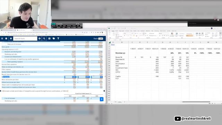Click the Excel Name Box
222x125 pixels.
point(111,40)
